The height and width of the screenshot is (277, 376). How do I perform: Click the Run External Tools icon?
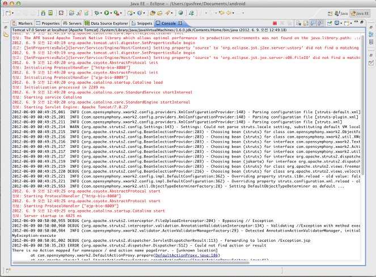click(116, 13)
